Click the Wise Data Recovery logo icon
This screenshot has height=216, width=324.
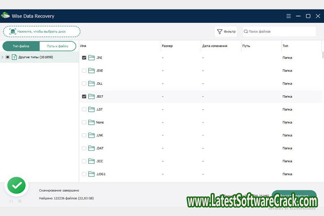pyautogui.click(x=5, y=16)
